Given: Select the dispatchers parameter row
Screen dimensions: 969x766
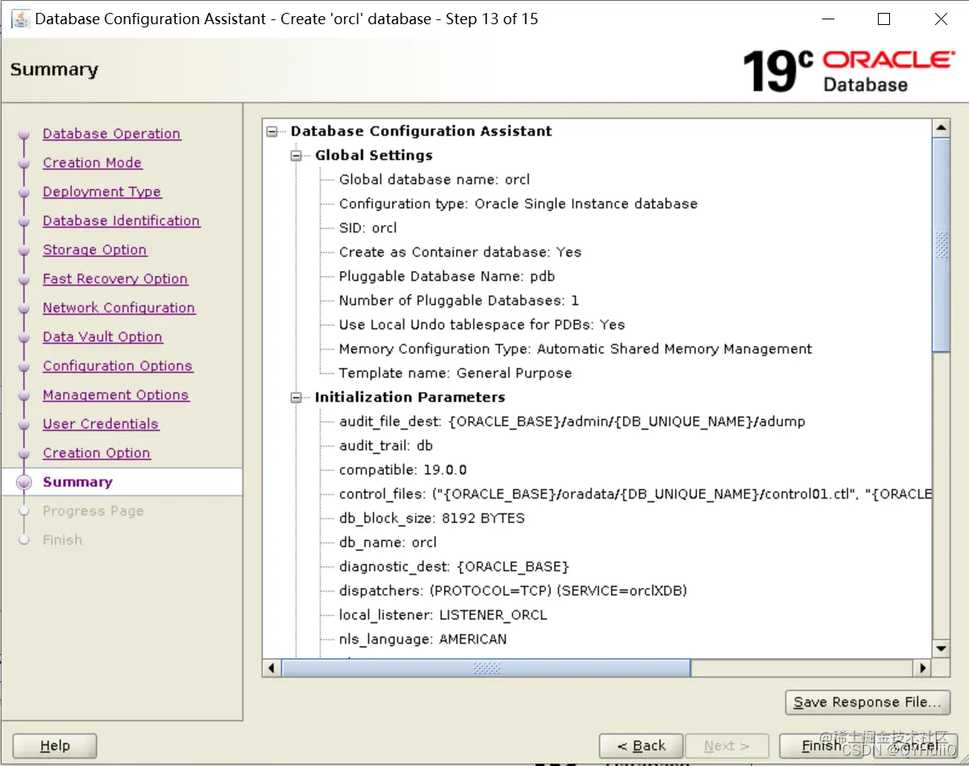Looking at the screenshot, I should (514, 591).
